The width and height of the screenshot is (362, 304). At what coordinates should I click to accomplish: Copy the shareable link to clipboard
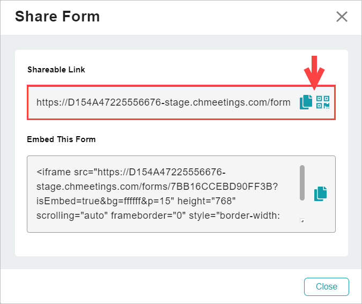[306, 102]
